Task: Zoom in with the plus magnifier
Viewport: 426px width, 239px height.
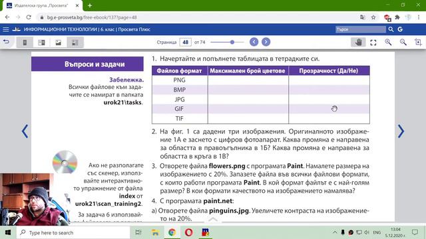Action: [388, 42]
